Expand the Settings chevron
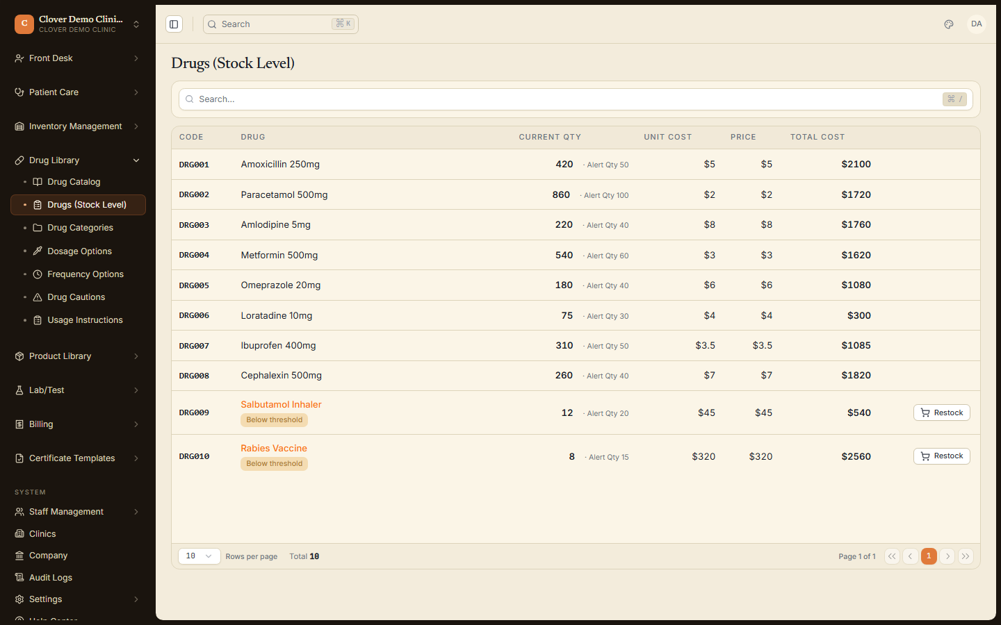Image resolution: width=1001 pixels, height=625 pixels. (x=136, y=599)
